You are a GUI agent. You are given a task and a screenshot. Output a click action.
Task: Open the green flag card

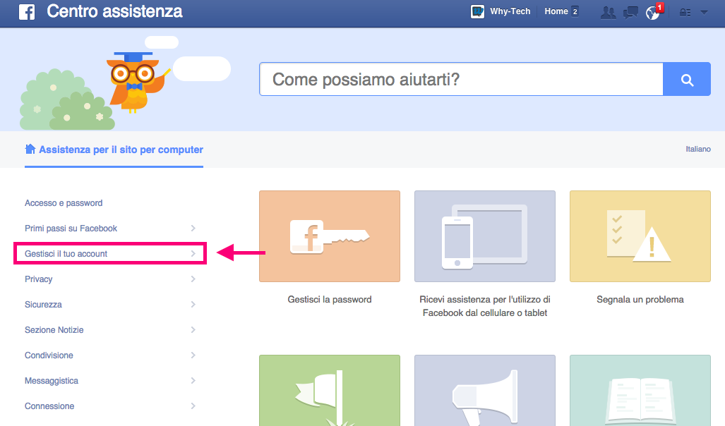(x=330, y=391)
